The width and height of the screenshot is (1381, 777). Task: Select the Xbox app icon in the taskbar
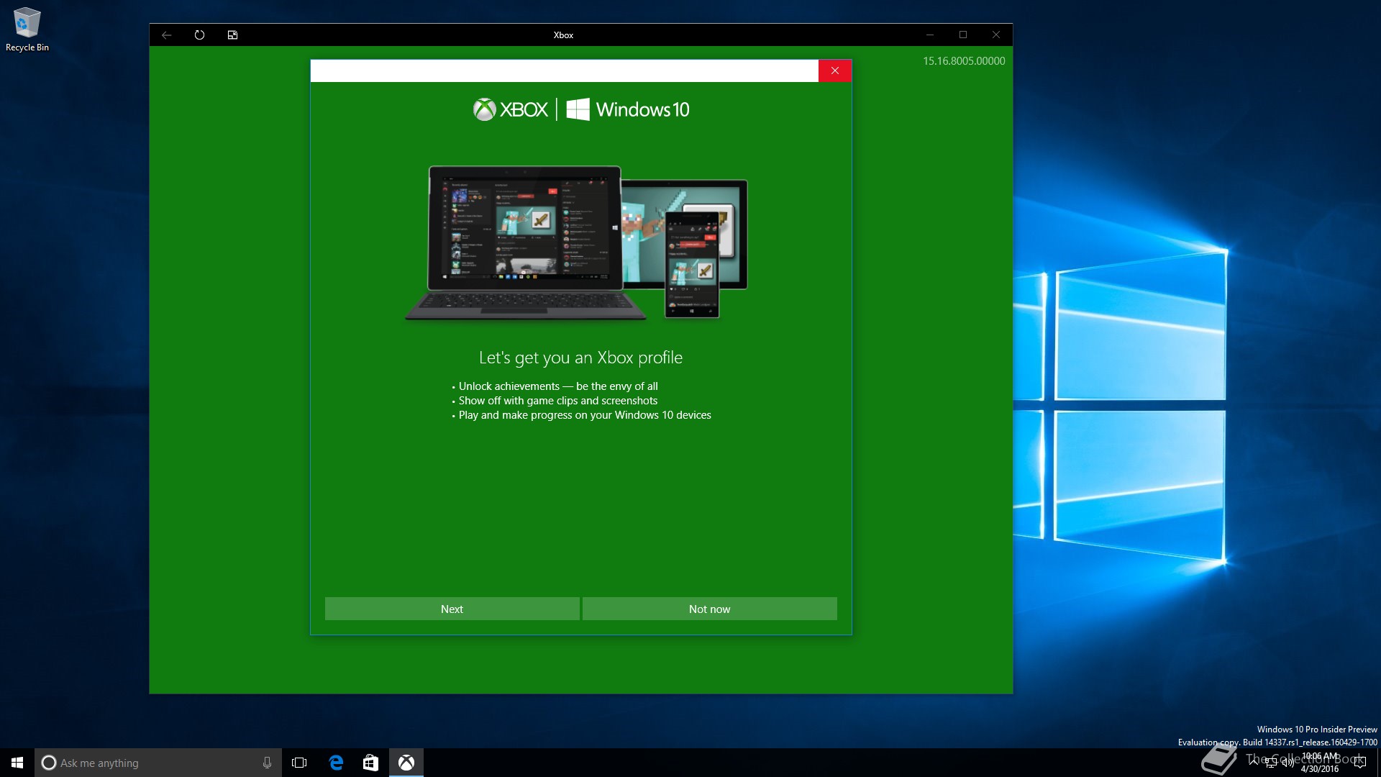406,763
